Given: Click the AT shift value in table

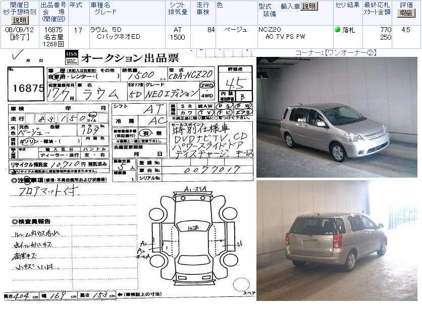Looking at the screenshot, I should 178,30.
